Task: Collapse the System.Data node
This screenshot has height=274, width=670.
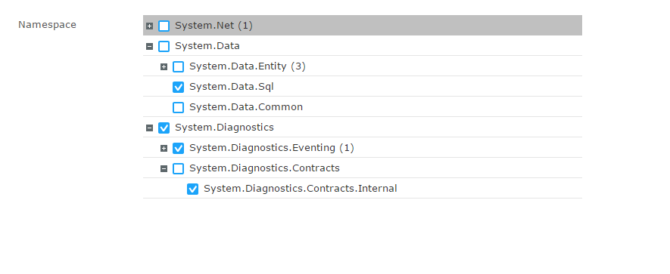Action: tap(149, 47)
